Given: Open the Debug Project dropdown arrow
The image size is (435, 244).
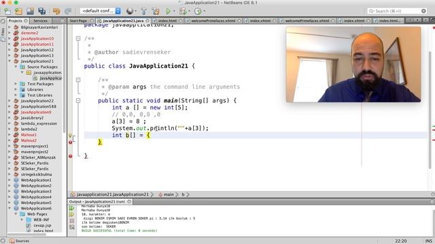Looking at the screenshot, I should pyautogui.click(x=189, y=11).
